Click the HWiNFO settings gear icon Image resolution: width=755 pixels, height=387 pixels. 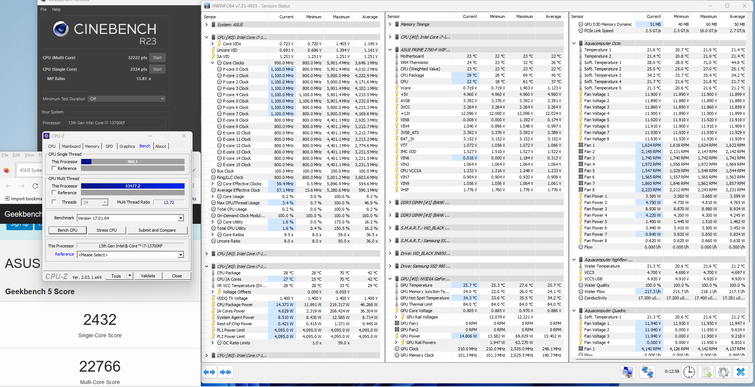click(x=724, y=372)
